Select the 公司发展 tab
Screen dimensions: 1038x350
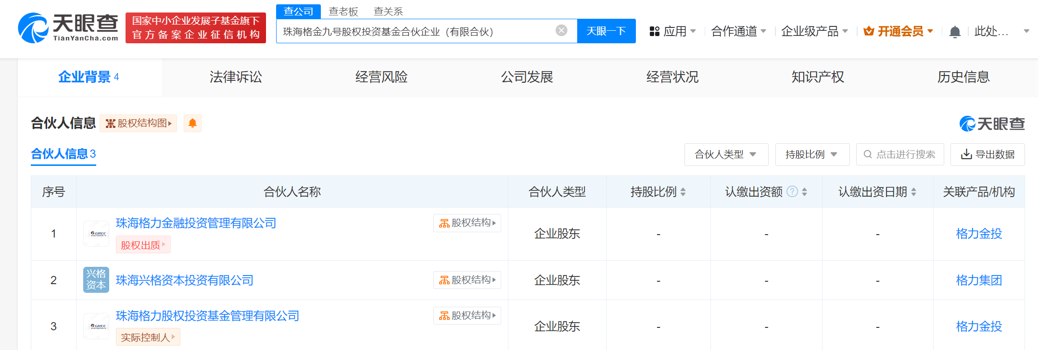coord(527,77)
